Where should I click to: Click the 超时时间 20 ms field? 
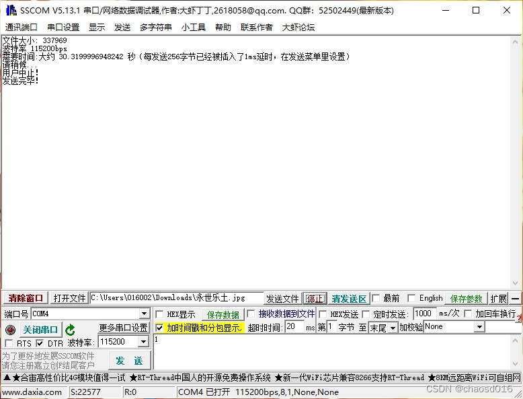(x=294, y=327)
